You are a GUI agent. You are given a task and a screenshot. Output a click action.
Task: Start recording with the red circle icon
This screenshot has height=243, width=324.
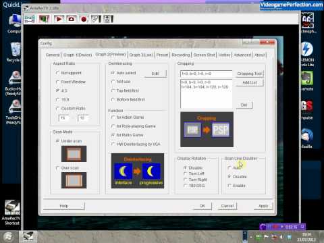point(84,19)
